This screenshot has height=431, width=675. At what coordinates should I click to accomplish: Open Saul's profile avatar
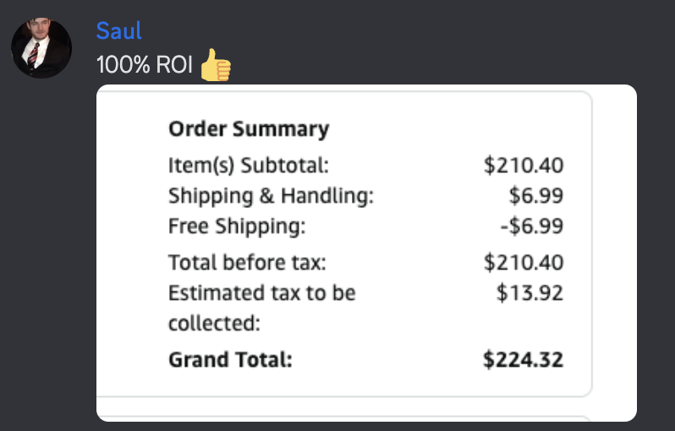pyautogui.click(x=41, y=48)
